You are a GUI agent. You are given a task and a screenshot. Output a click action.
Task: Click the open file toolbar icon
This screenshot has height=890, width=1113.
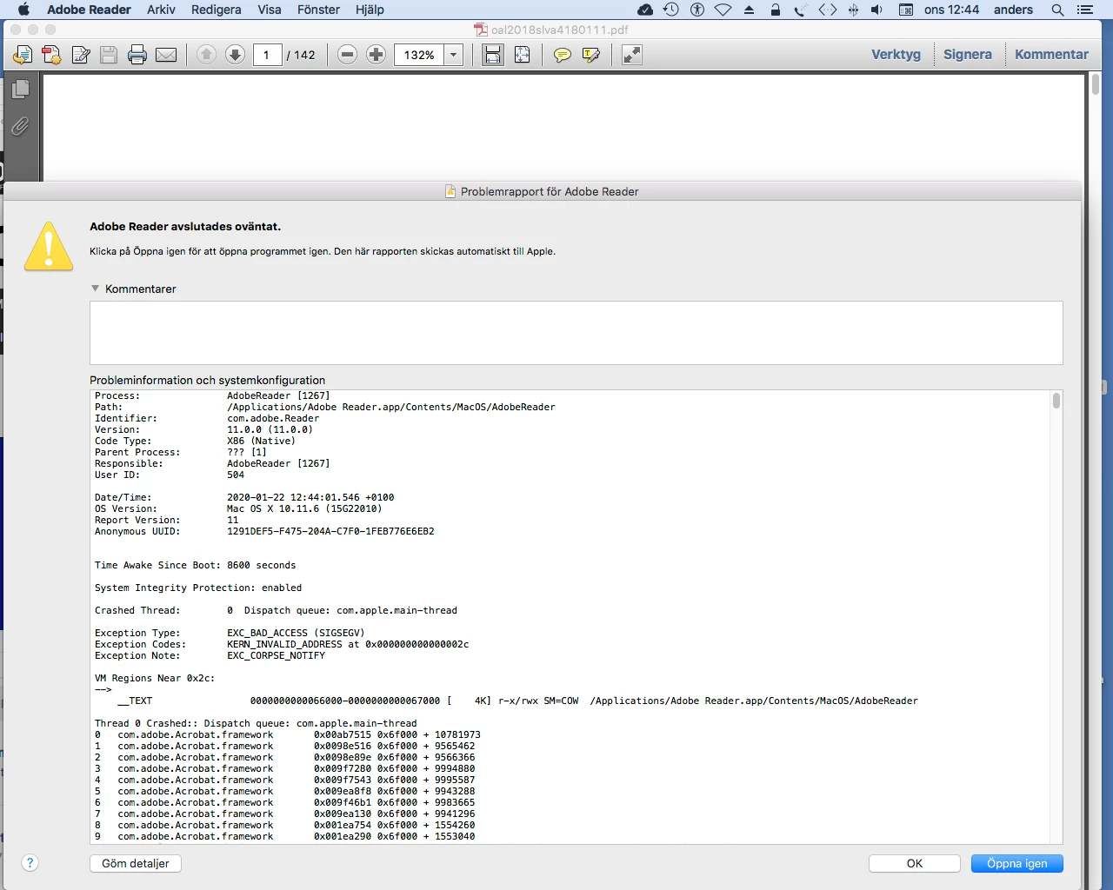pos(23,55)
